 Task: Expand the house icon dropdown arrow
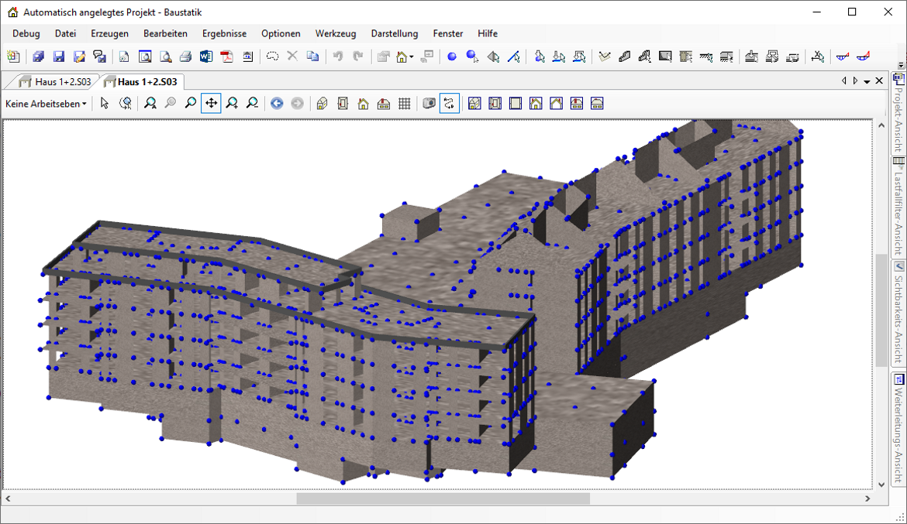pyautogui.click(x=412, y=57)
